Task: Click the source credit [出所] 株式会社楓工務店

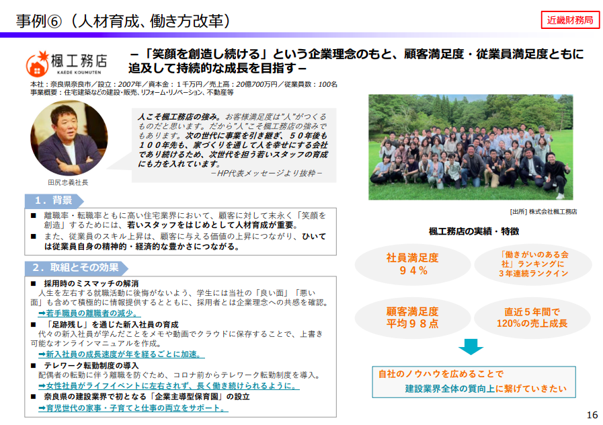Action: (x=543, y=212)
